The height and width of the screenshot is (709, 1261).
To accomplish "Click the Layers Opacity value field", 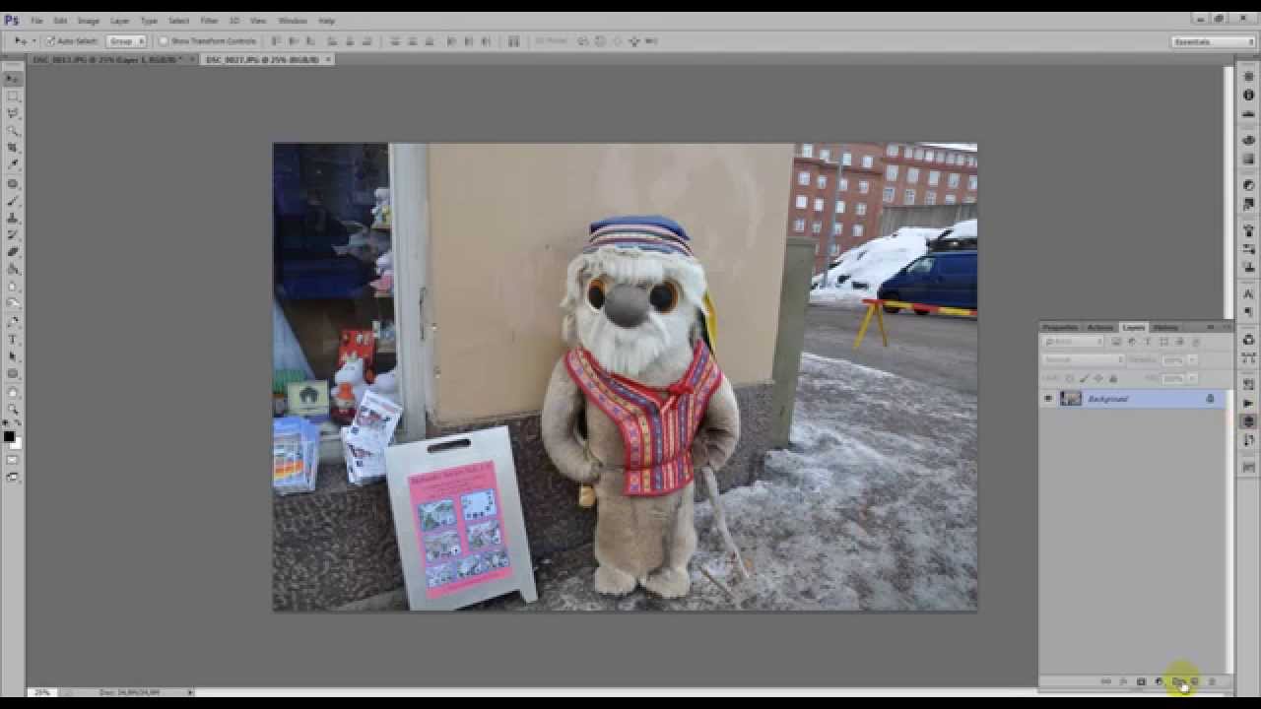I will coord(1173,359).
